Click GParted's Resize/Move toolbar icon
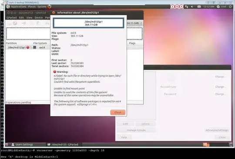Screen dimensions: 235x159 pyautogui.click(x=23, y=23)
